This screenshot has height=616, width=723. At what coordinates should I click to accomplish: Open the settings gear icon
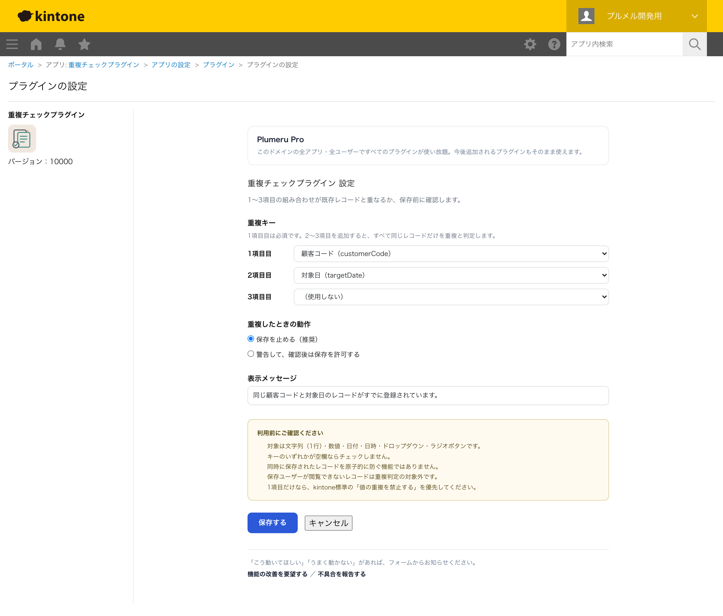tap(530, 44)
